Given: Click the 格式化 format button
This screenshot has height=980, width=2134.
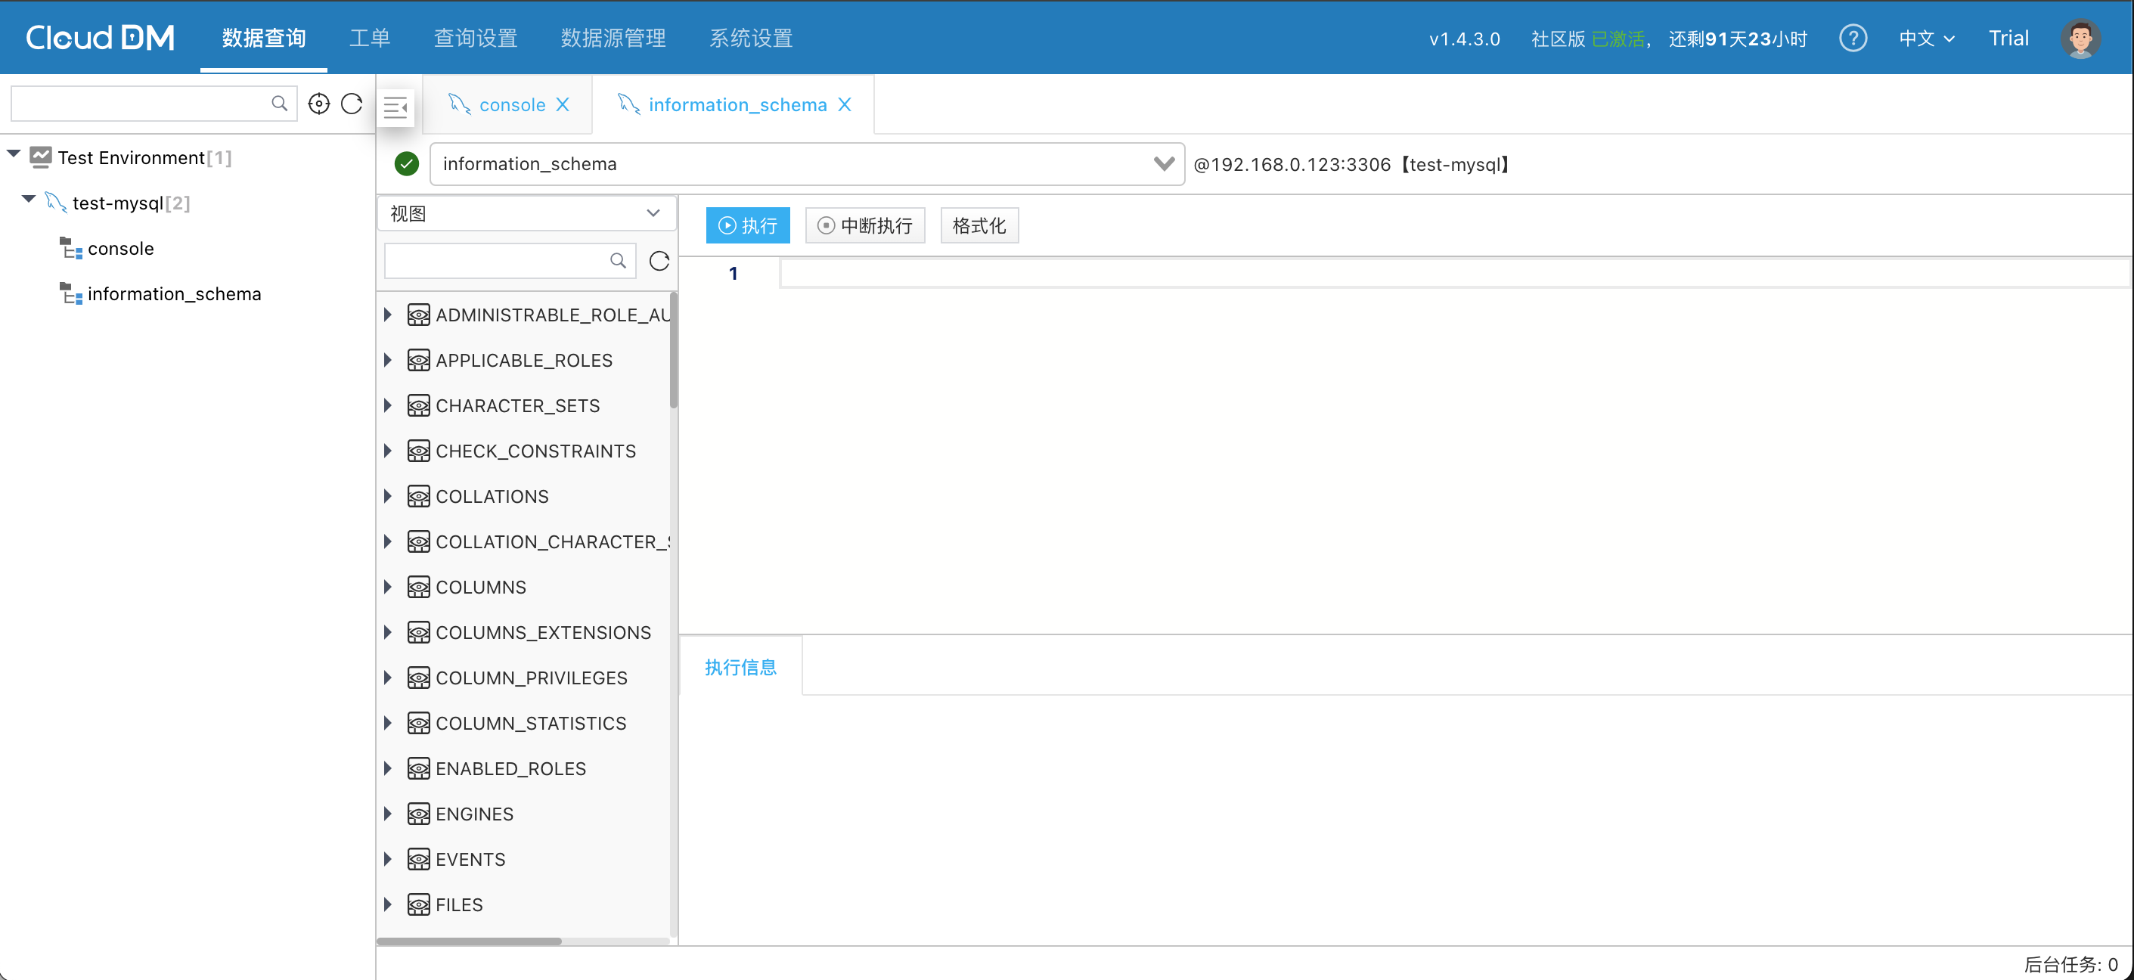Looking at the screenshot, I should click(979, 225).
